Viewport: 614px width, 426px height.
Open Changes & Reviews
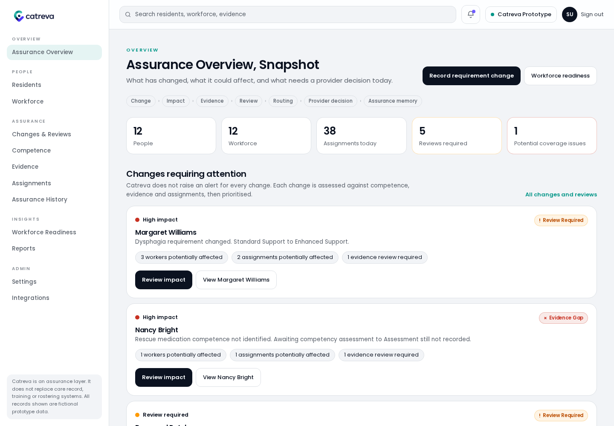click(54, 135)
